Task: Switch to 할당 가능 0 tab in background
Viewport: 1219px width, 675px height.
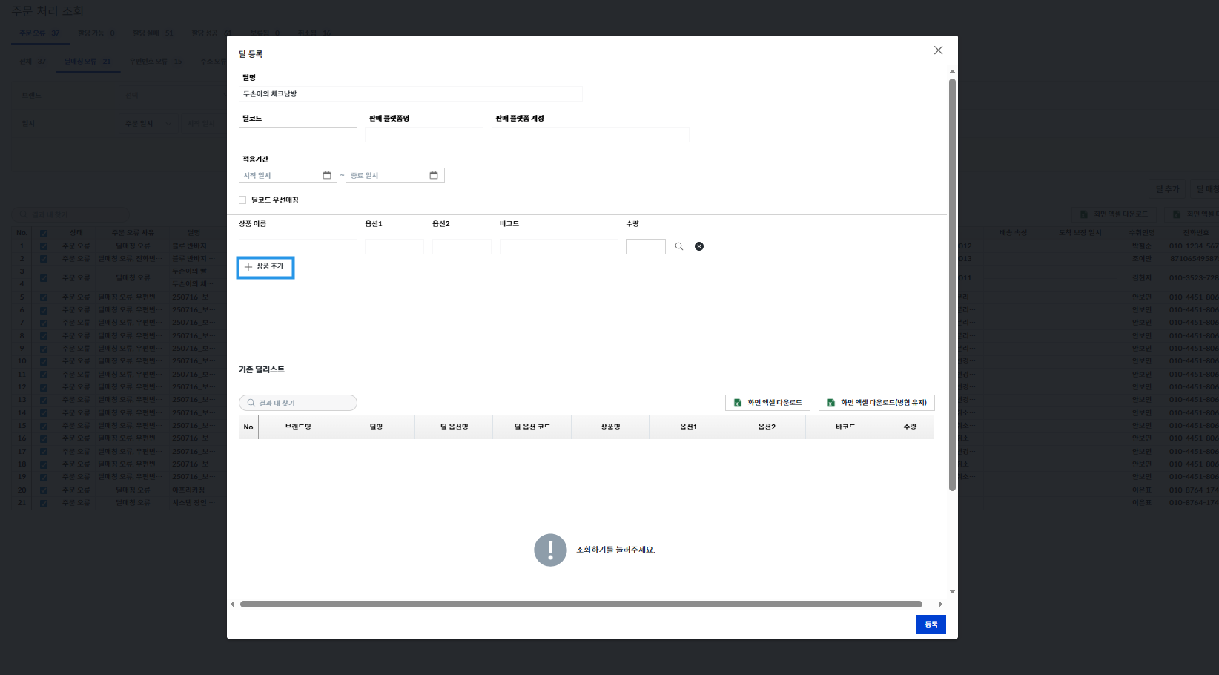Action: click(x=96, y=33)
